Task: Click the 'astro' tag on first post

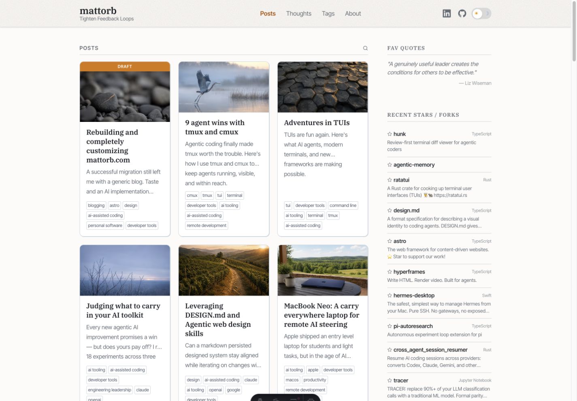Action: click(x=115, y=205)
